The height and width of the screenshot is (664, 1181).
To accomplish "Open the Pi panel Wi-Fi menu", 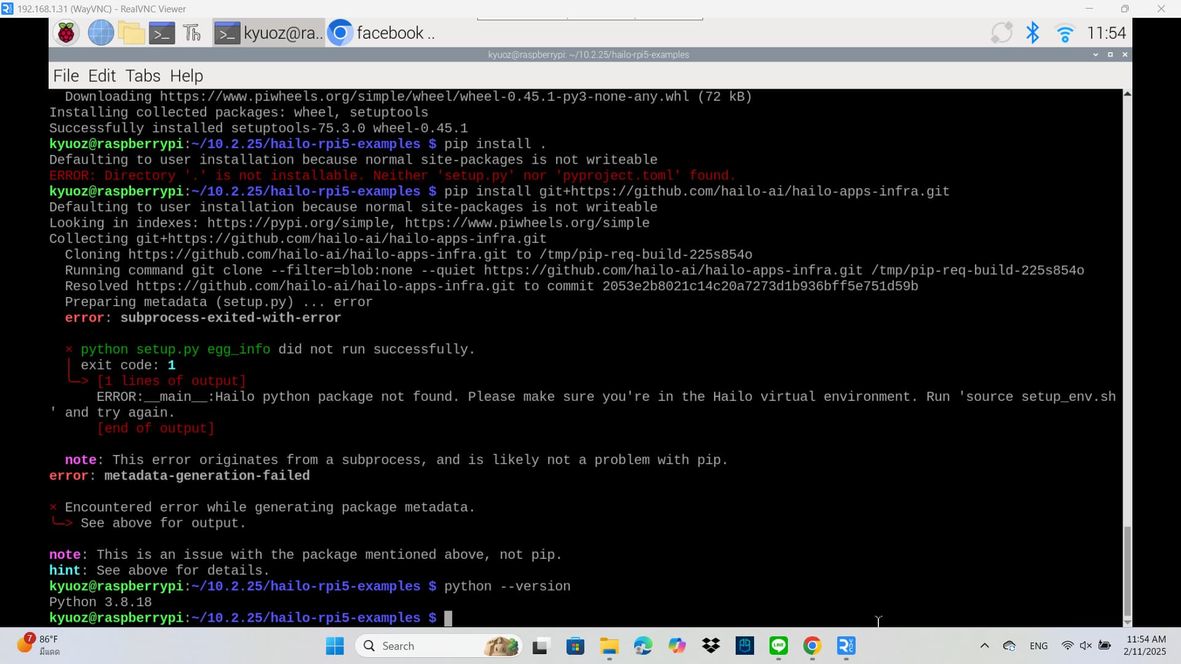I will click(x=1064, y=33).
